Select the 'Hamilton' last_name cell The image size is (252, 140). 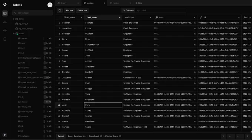(103, 122)
